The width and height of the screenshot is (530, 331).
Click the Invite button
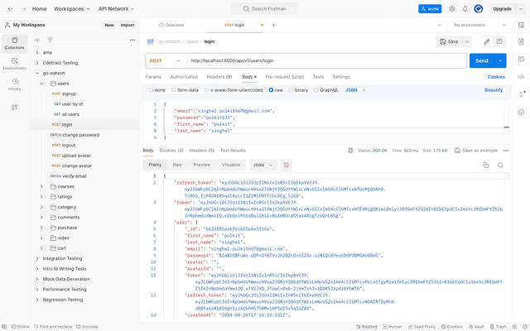pyautogui.click(x=430, y=9)
